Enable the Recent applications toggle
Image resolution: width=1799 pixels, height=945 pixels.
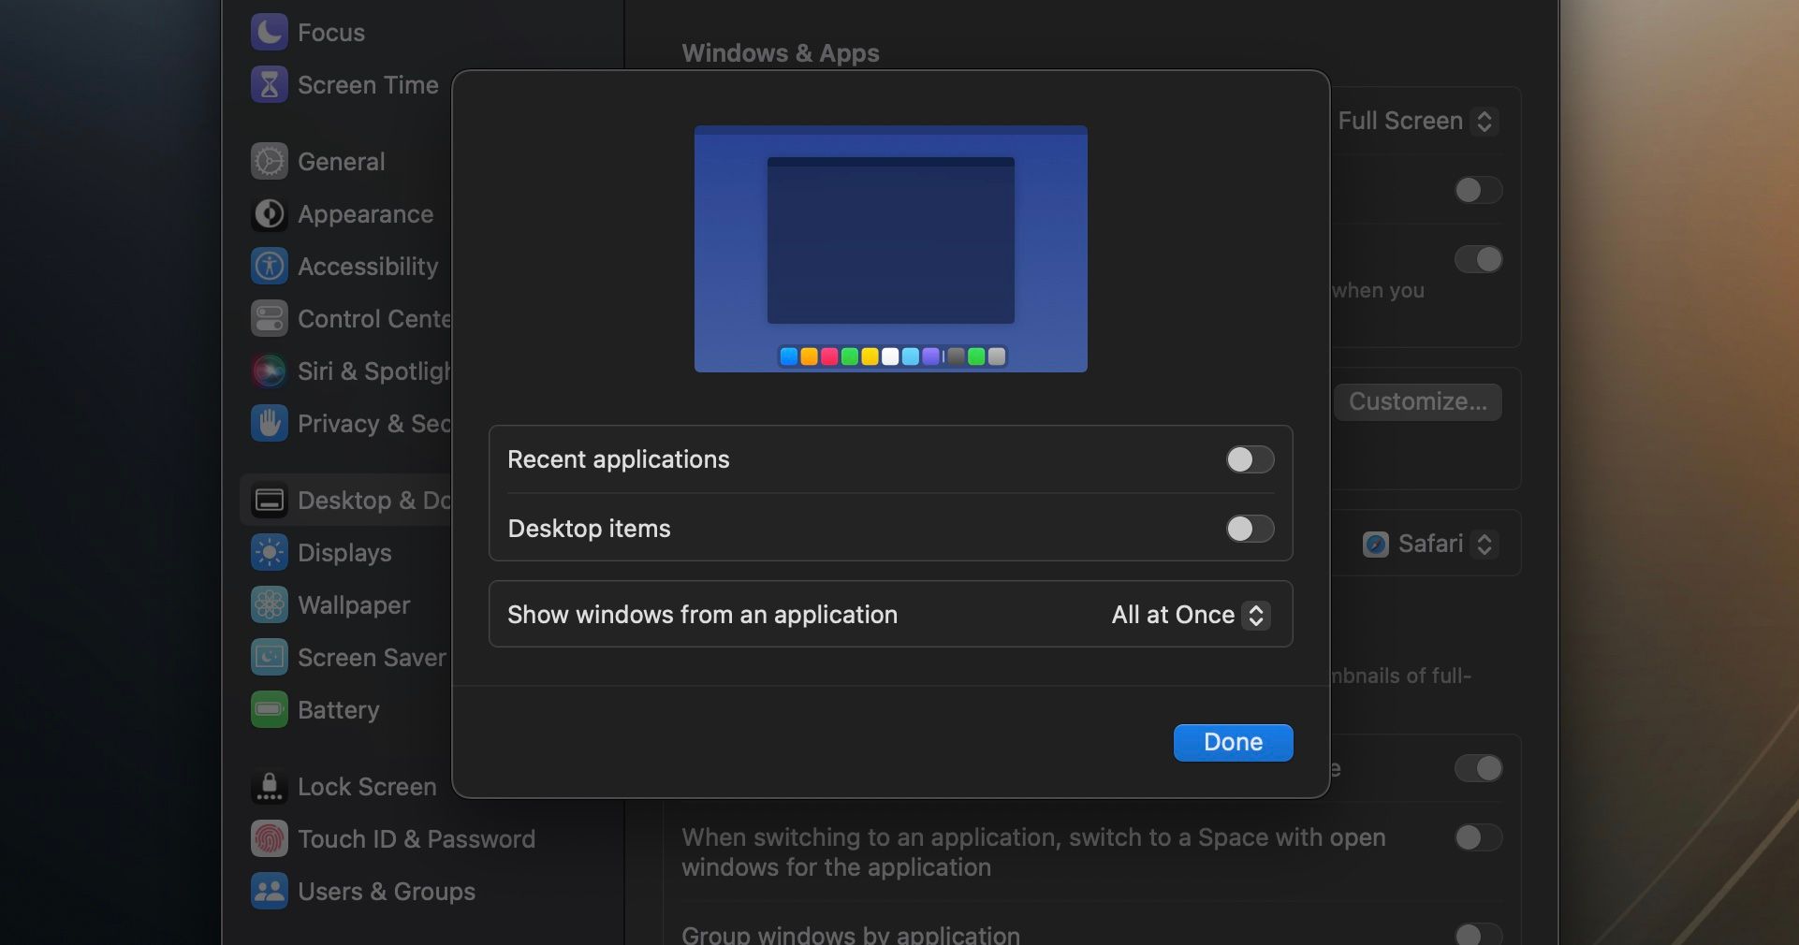click(1250, 459)
